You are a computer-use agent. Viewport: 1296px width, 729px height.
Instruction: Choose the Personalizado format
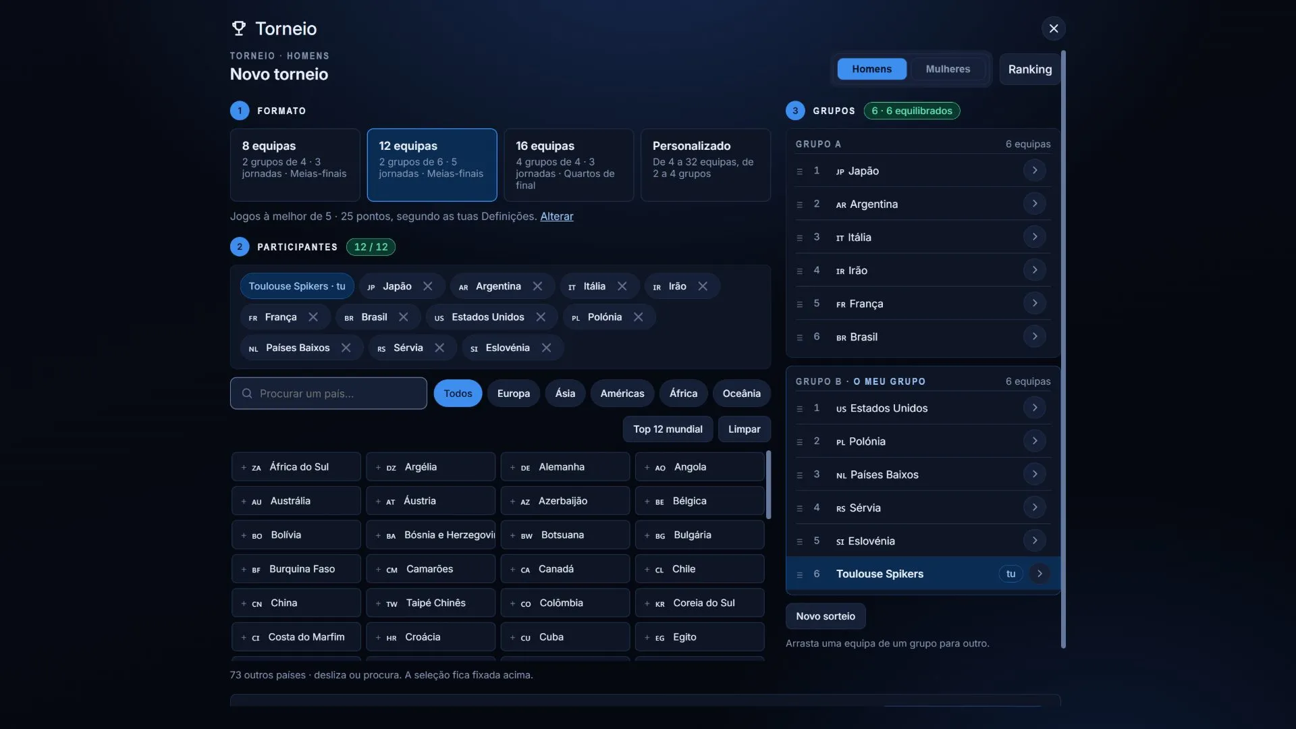click(705, 165)
